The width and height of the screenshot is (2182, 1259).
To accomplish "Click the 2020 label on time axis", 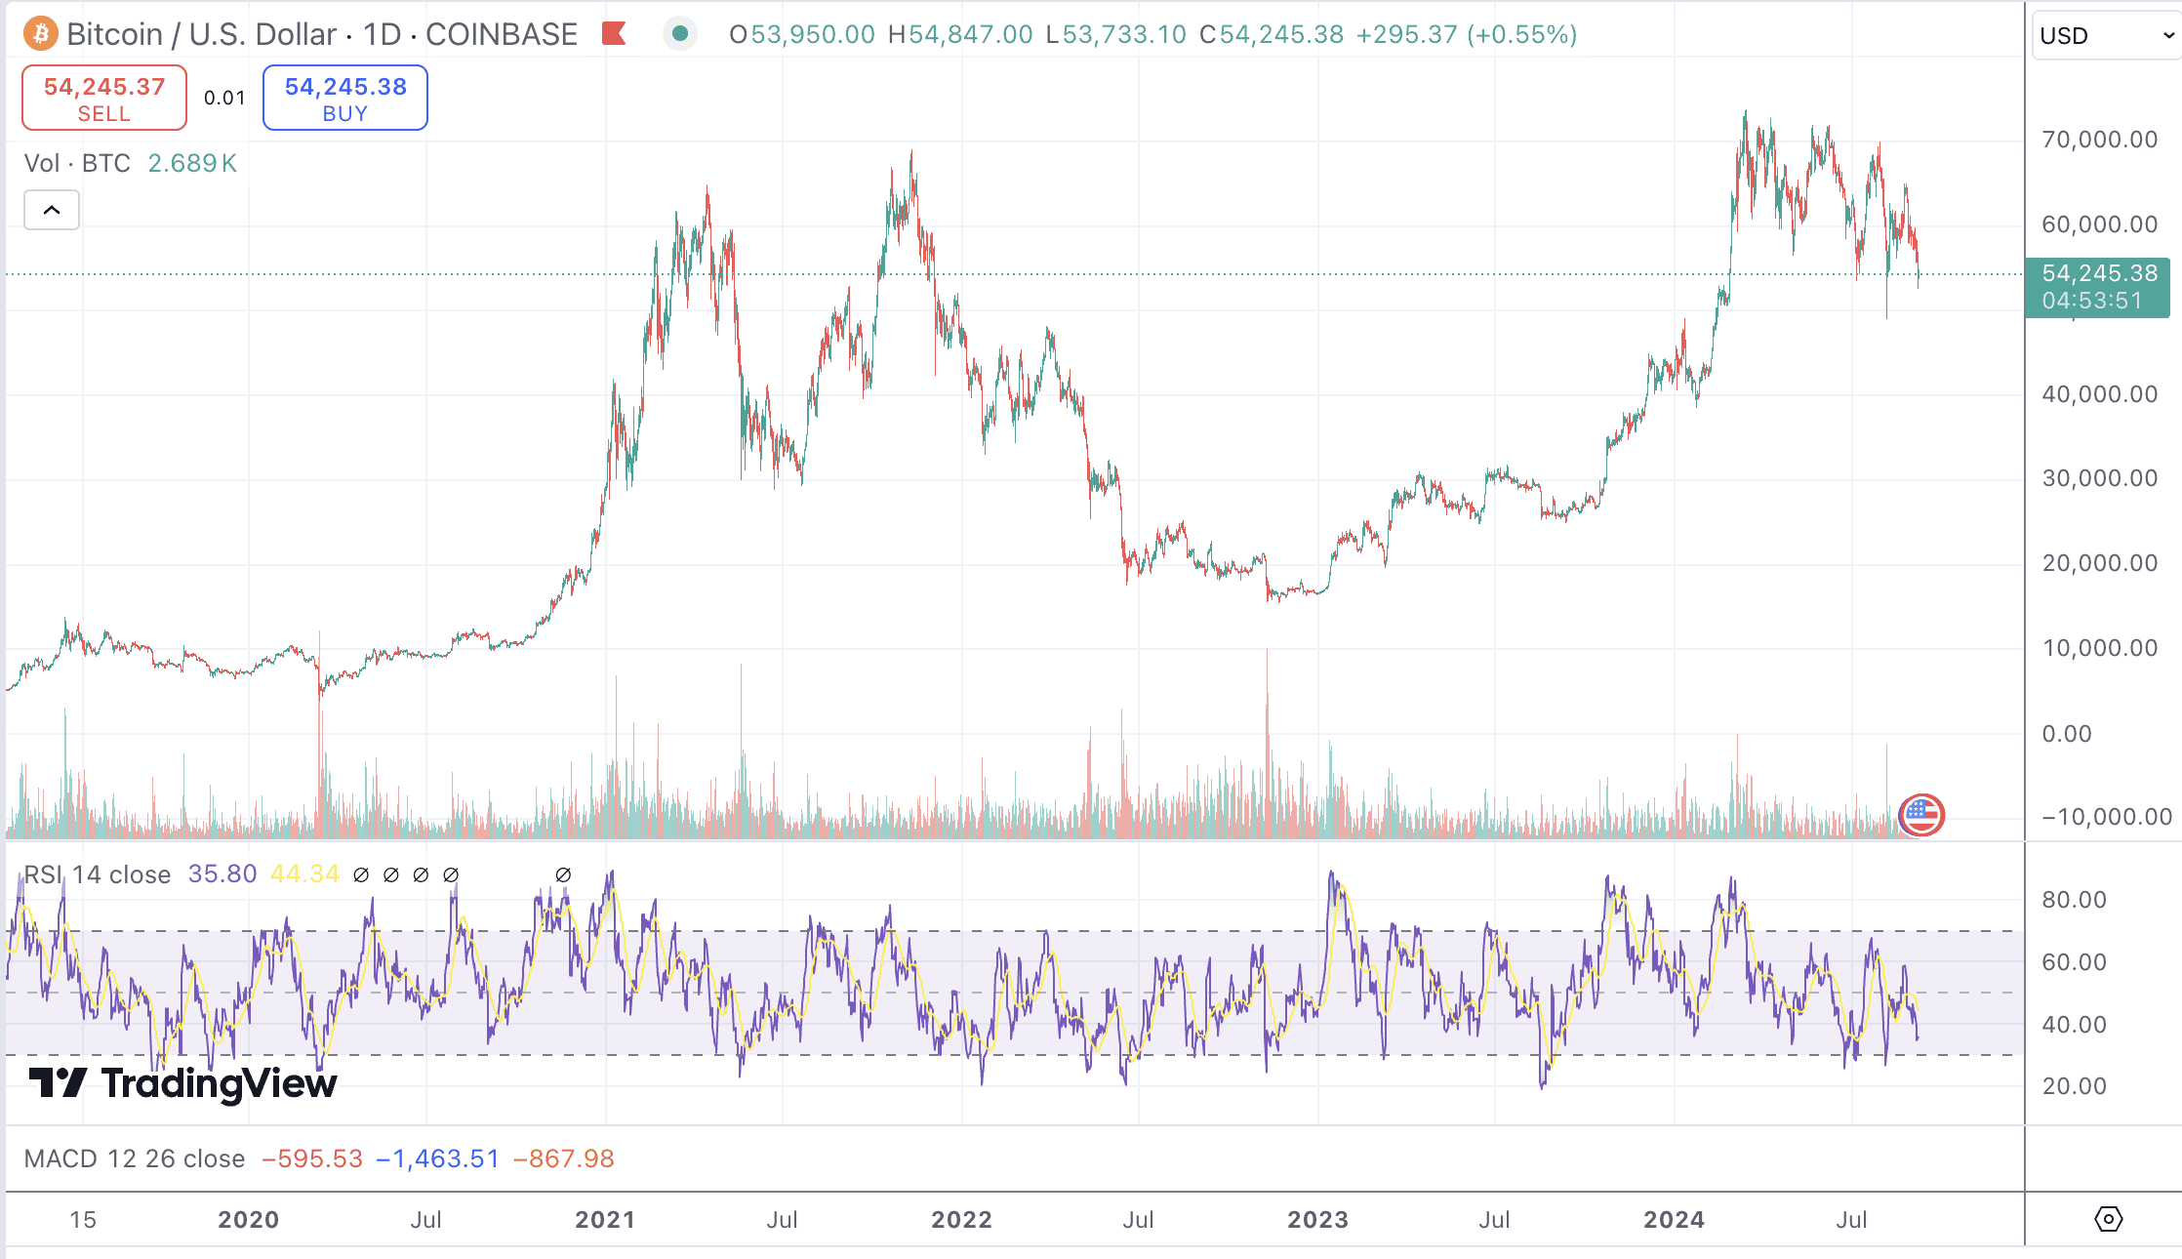I will click(248, 1219).
